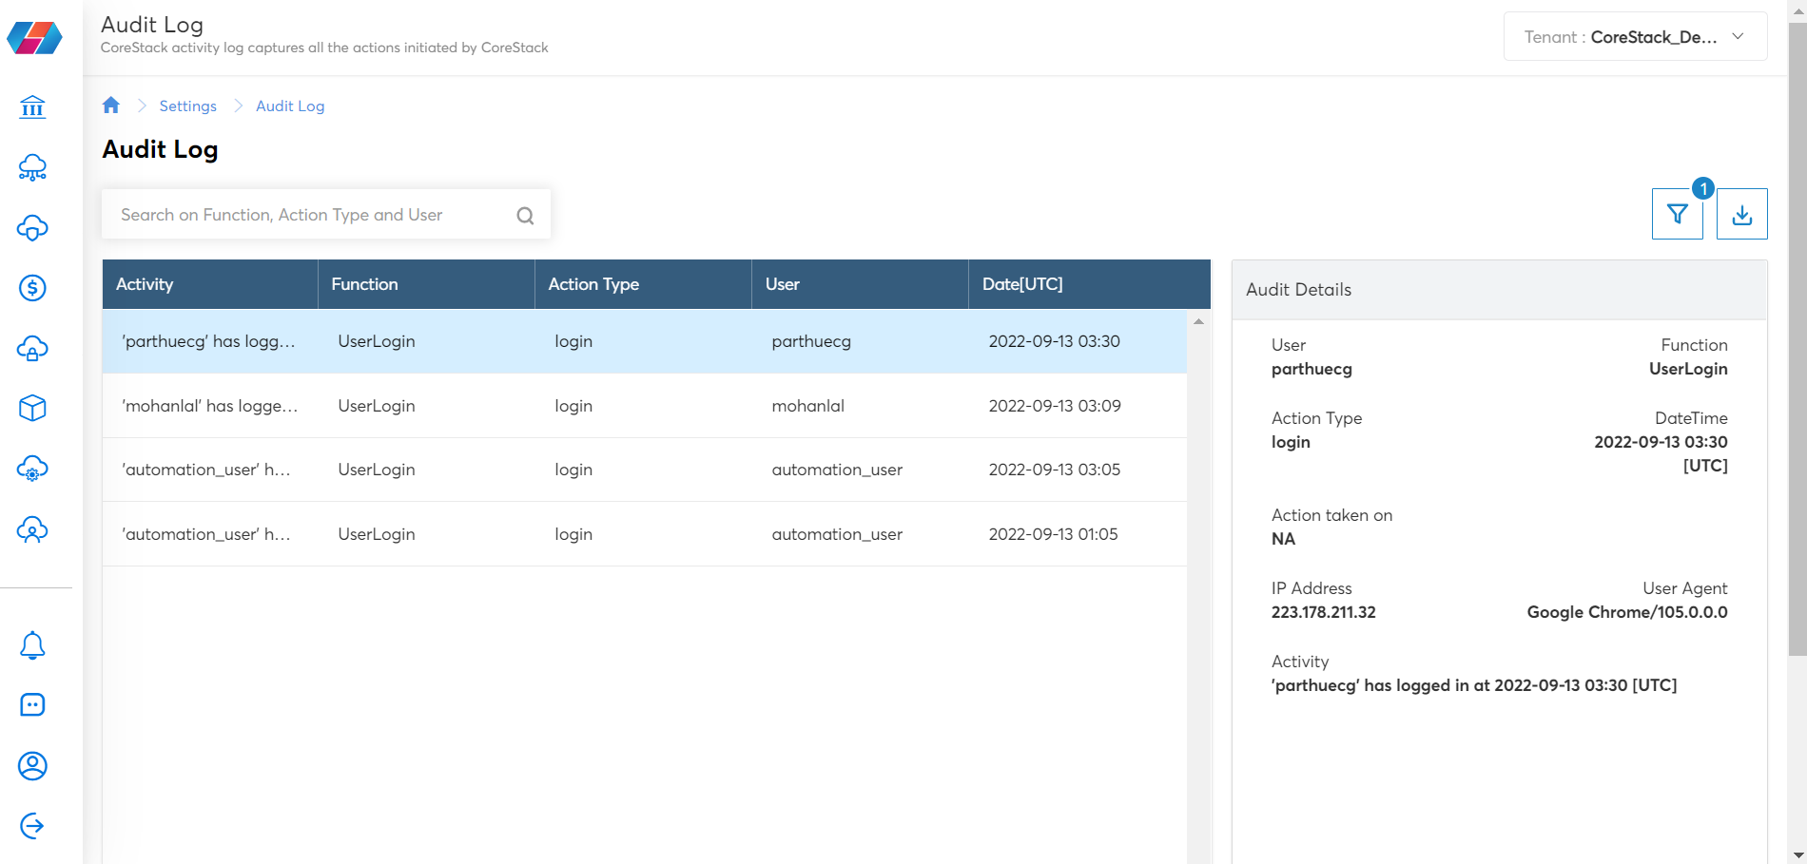Click the filter count badge showing 1
The height and width of the screenshot is (864, 1807).
click(1703, 188)
